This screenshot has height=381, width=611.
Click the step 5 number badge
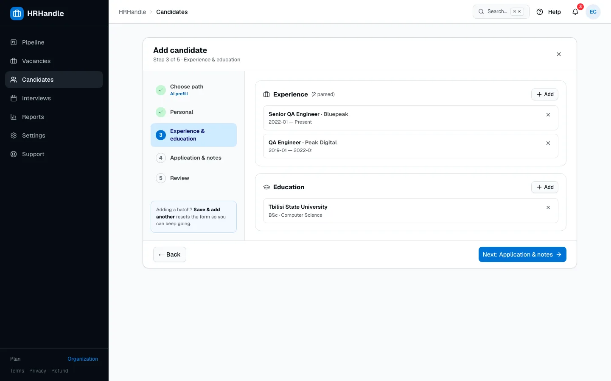[161, 178]
